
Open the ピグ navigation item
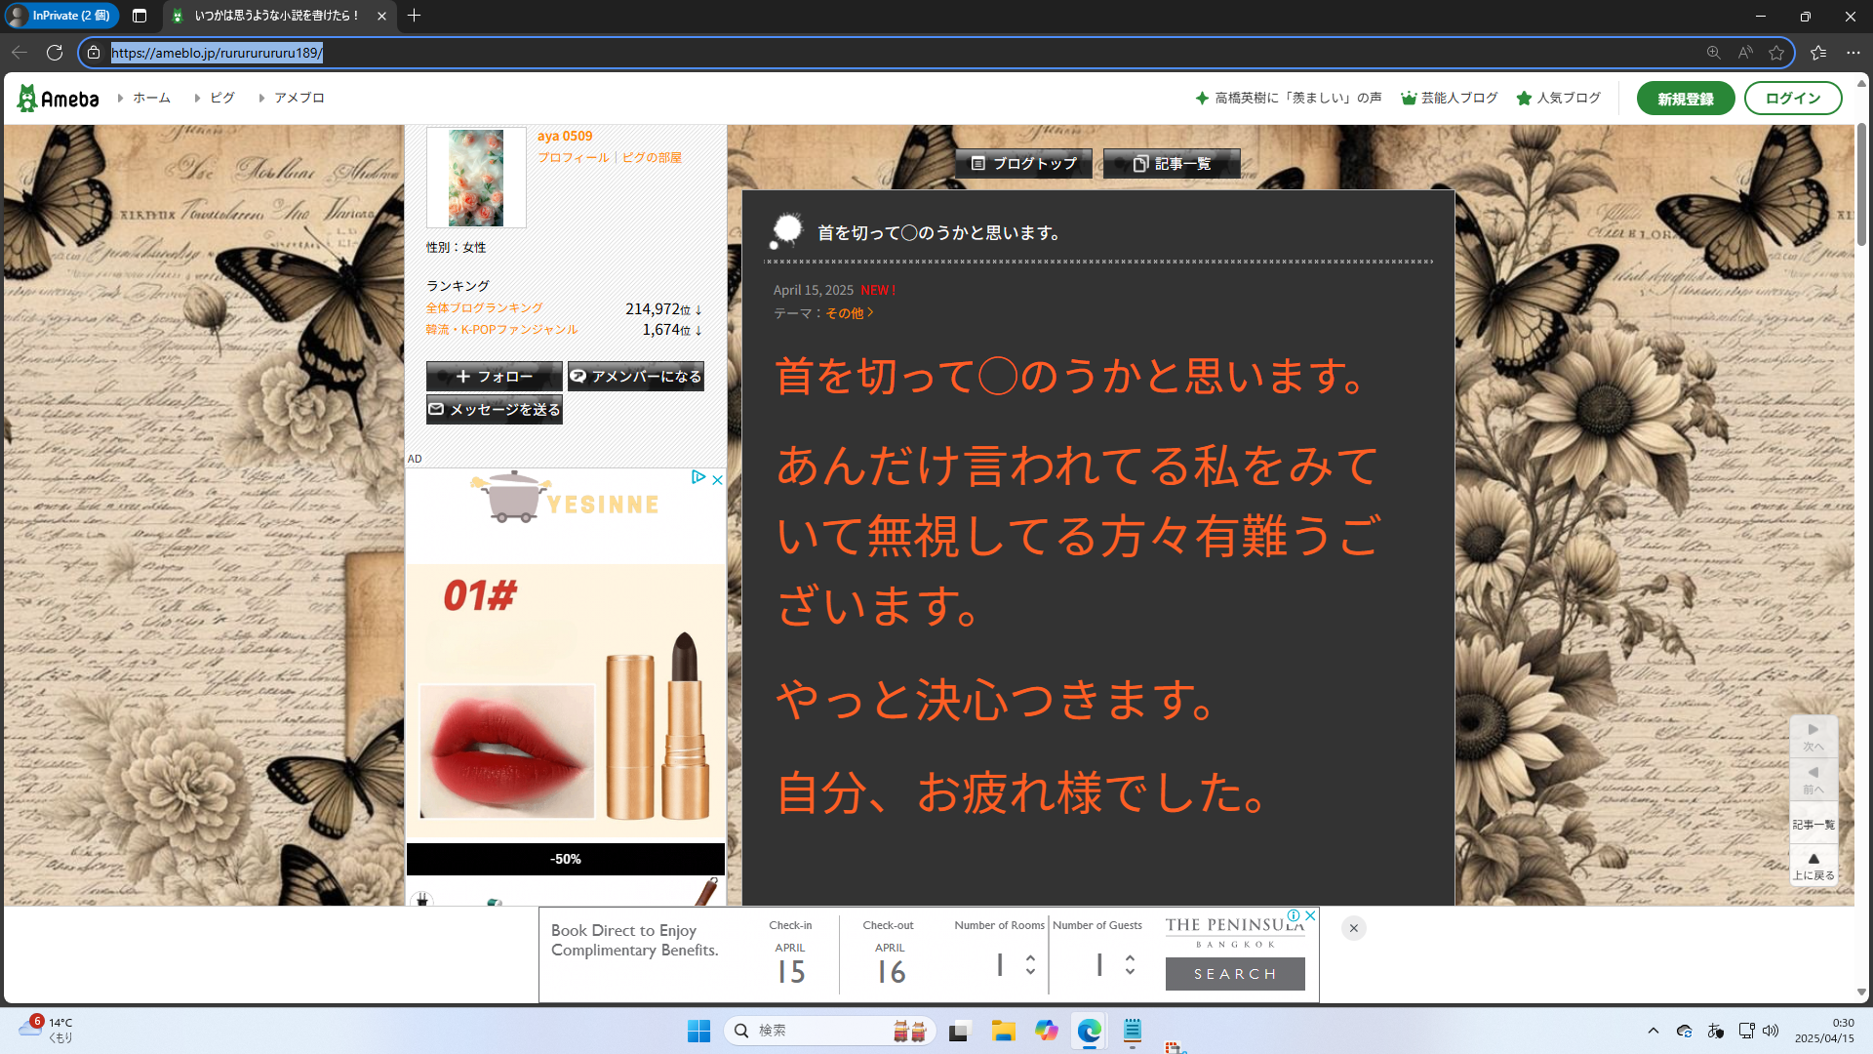[222, 98]
